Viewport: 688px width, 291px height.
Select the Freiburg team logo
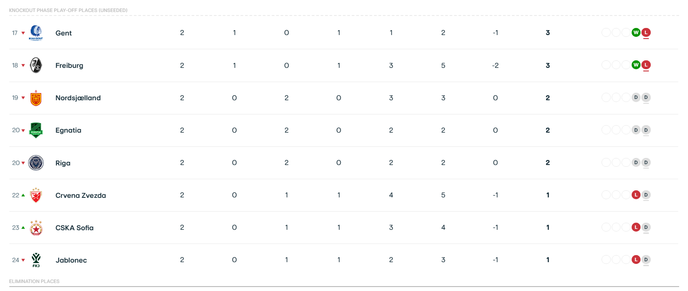[x=36, y=65]
